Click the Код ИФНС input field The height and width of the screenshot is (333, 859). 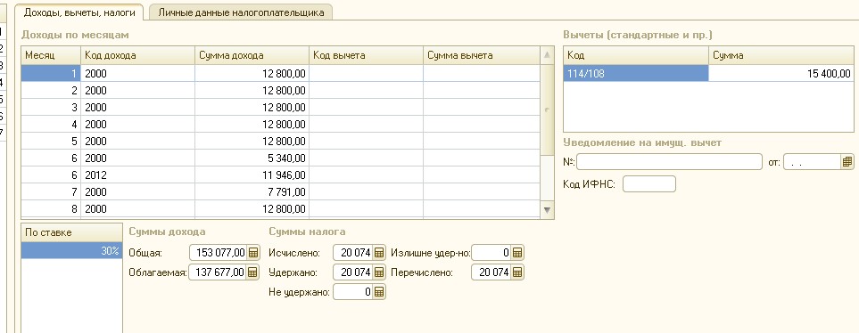click(x=649, y=183)
